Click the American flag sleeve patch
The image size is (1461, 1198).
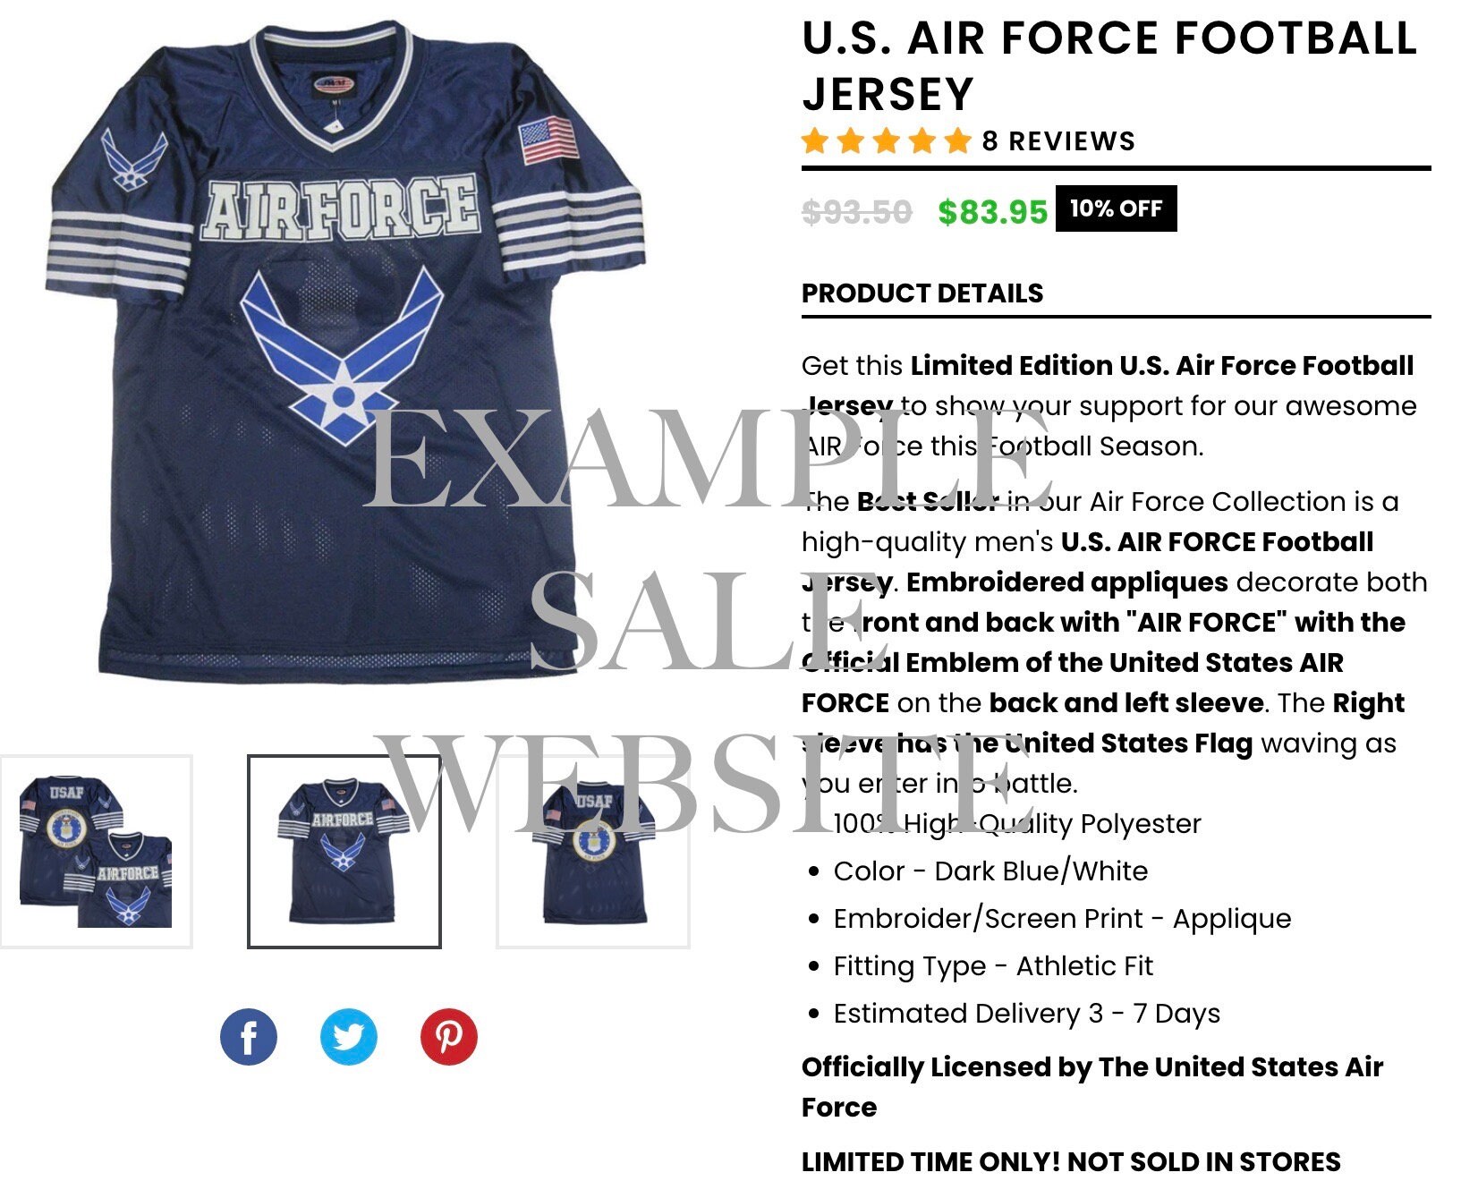[x=549, y=140]
